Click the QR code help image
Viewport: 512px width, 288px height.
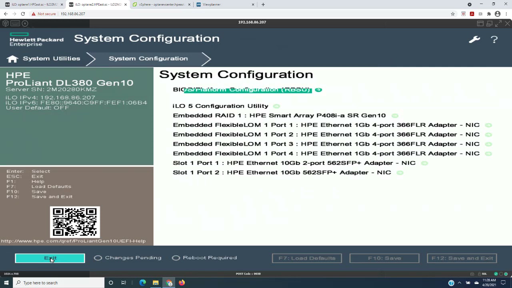pos(75,222)
